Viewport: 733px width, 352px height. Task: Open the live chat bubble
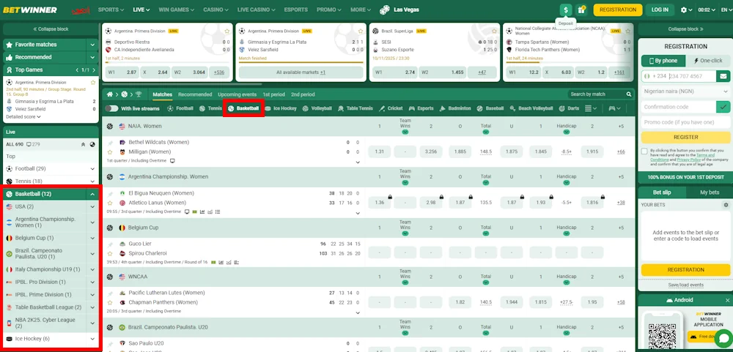(x=723, y=338)
